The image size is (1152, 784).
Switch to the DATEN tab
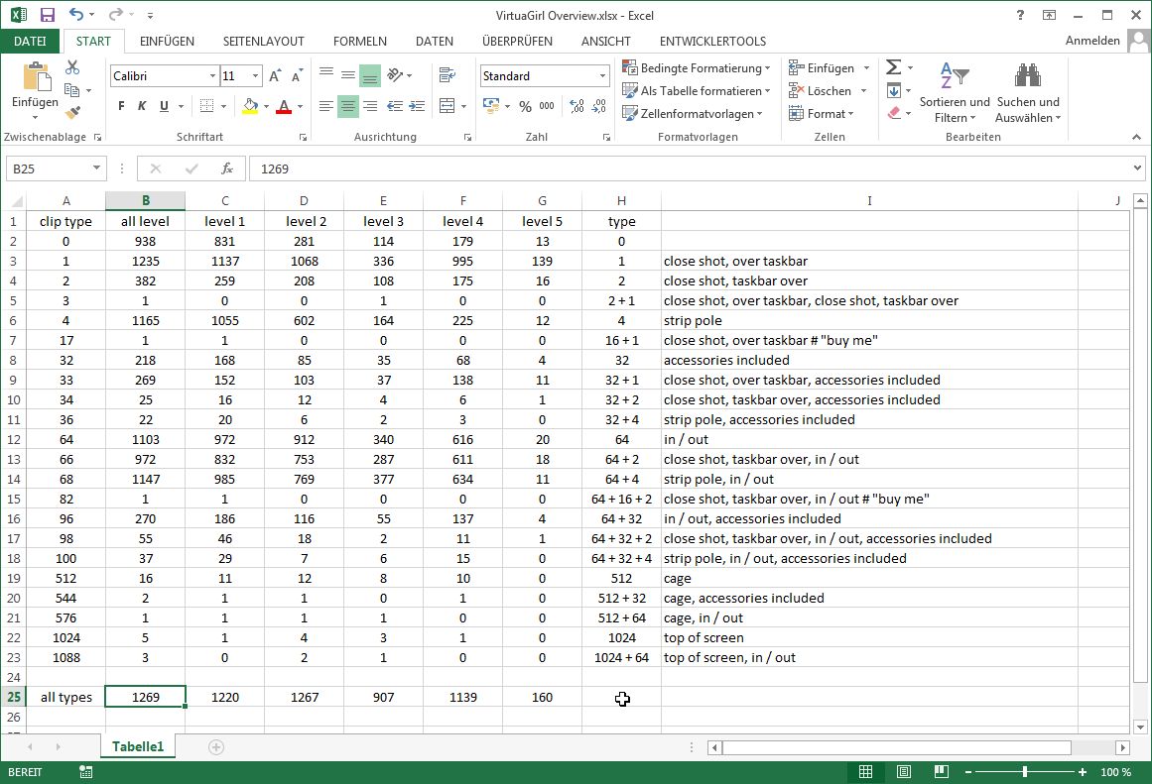435,41
